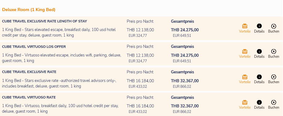Click the Deluxe Room (1 King Bed) heading
283x116 pixels.
tap(29, 10)
